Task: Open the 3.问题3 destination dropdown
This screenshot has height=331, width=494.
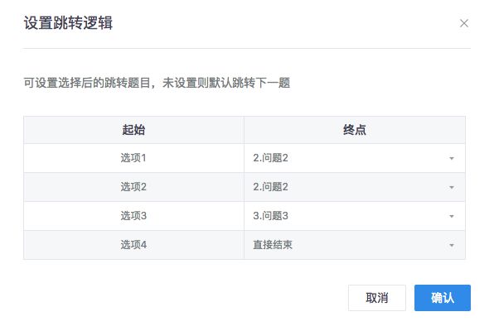Action: click(x=355, y=216)
